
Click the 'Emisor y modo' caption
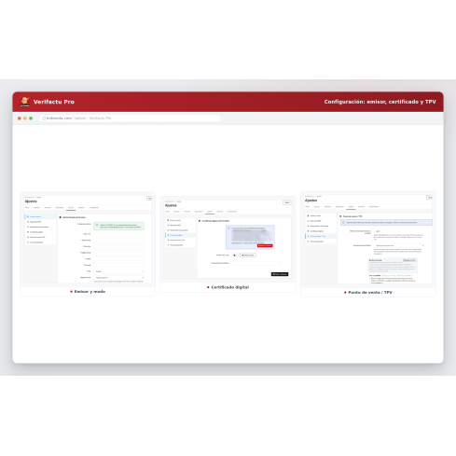point(90,292)
